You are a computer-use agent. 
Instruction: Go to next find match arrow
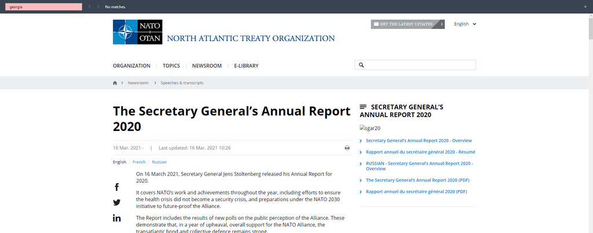98,7
